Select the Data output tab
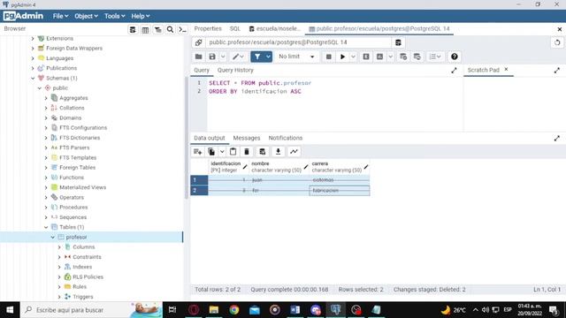 point(210,138)
